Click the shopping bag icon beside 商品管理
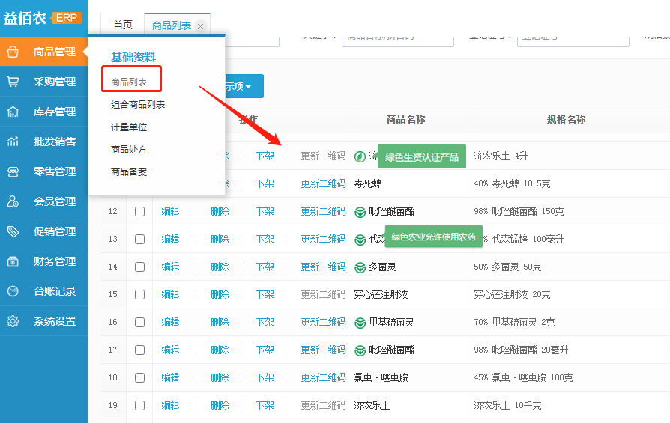The width and height of the screenshot is (670, 423). click(x=13, y=52)
